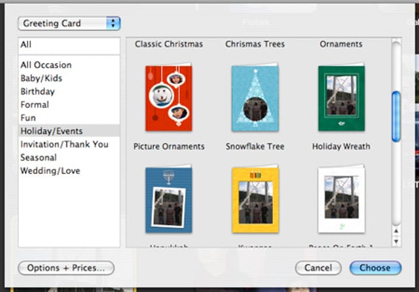Click the Picture Ornaments caption
This screenshot has height=292, width=419.
(x=169, y=147)
